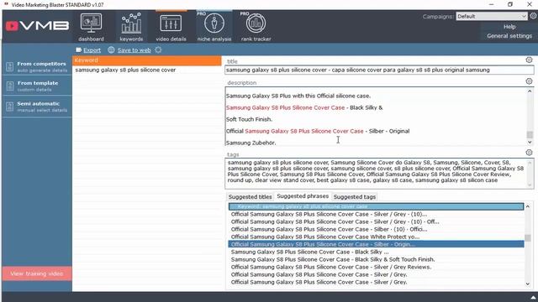Select phrase ending 'Silber - (10) - Offici...'
Screen dimensions: 538x302
[x=376, y=229]
